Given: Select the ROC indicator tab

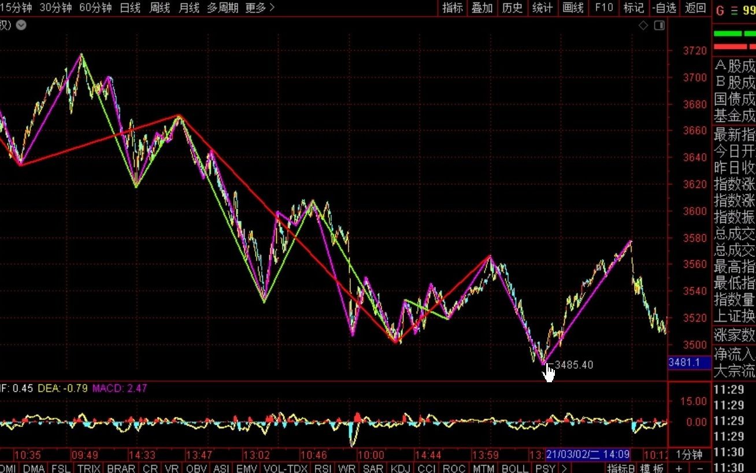Looking at the screenshot, I should tap(454, 468).
